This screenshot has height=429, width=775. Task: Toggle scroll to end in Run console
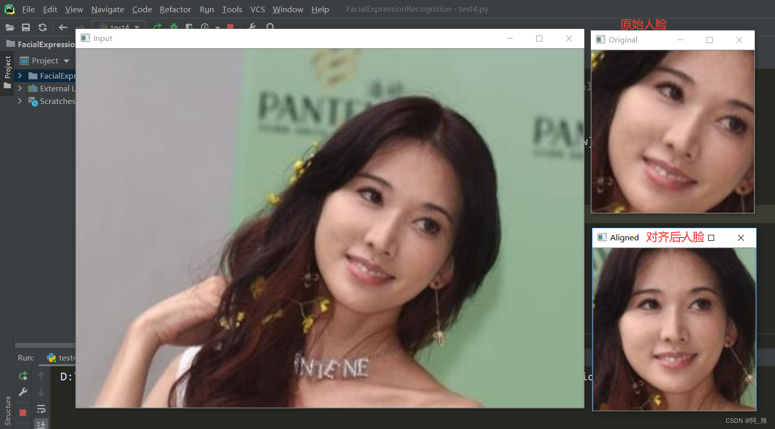coord(41,424)
